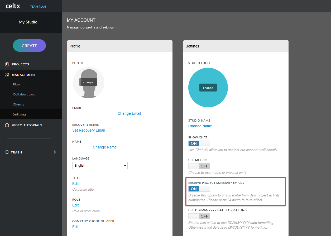This screenshot has height=236, width=331.
Task: Click the profile avatar silhouette
Action: [x=89, y=83]
